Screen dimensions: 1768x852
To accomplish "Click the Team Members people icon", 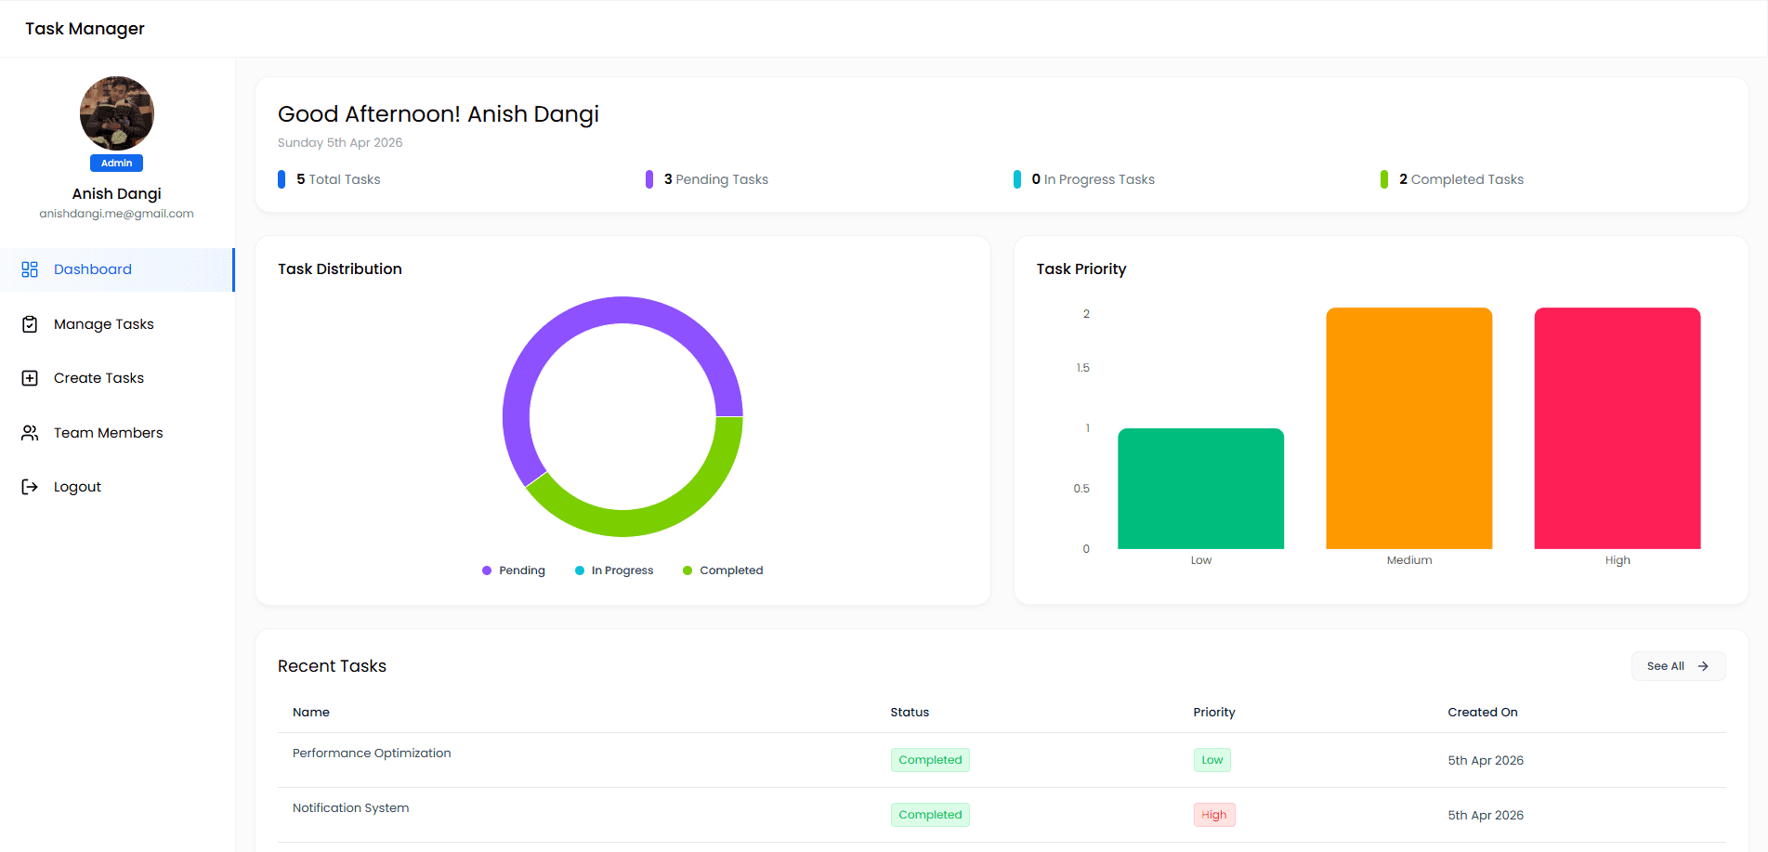I will coord(30,433).
